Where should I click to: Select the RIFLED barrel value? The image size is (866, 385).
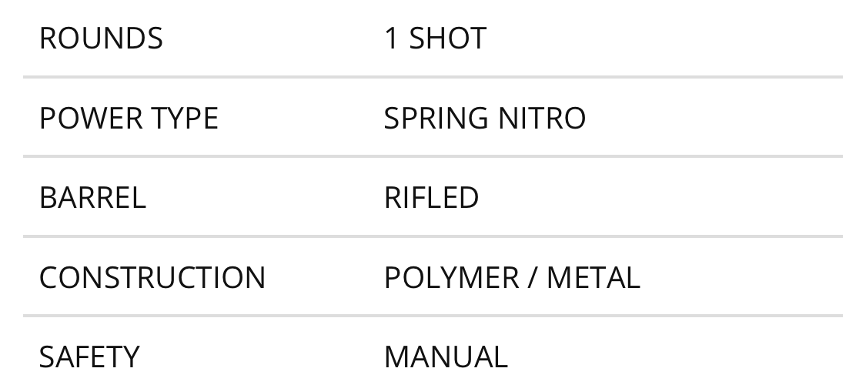pyautogui.click(x=431, y=198)
